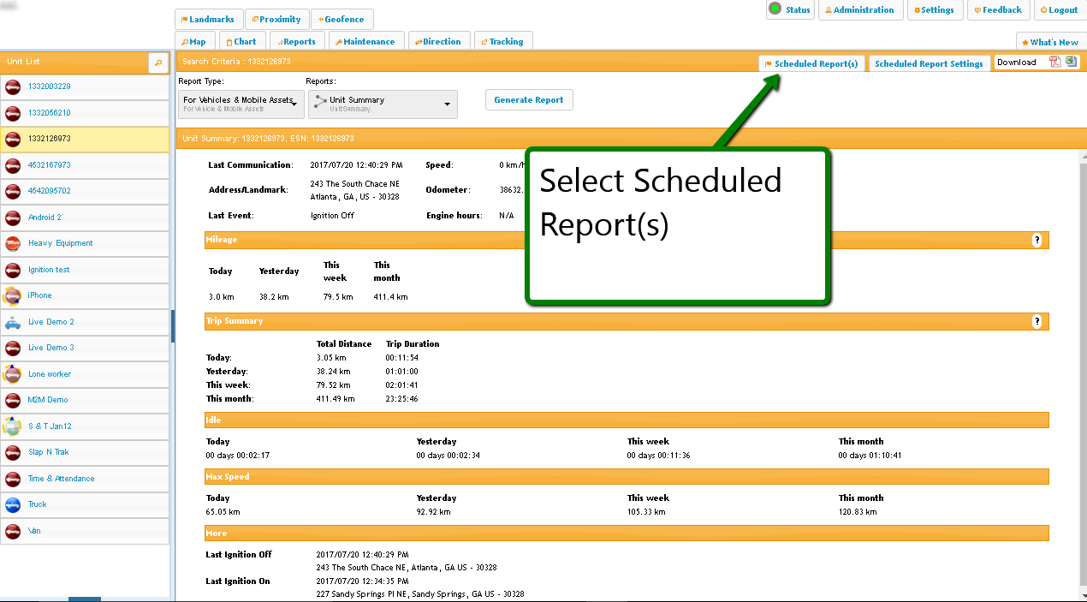The height and width of the screenshot is (602, 1087).
Task: Open Scheduled Report Settings
Action: pos(929,63)
